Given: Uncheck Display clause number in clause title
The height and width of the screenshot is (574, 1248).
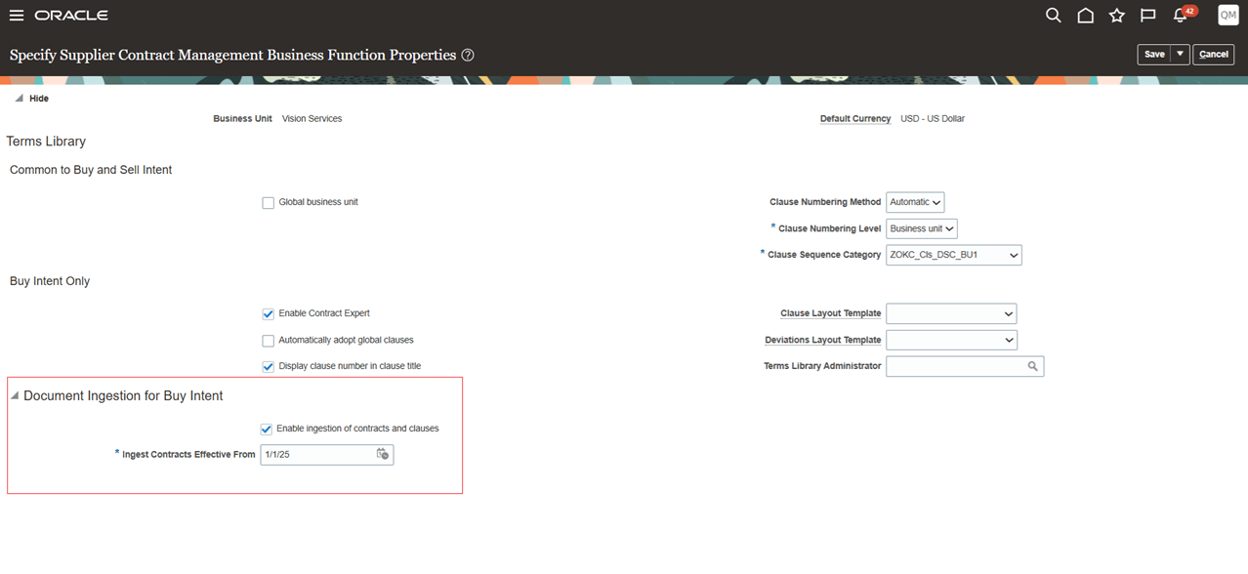Looking at the screenshot, I should coord(268,367).
